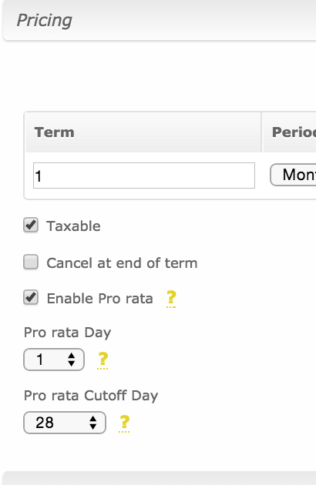The width and height of the screenshot is (316, 485).
Task: Toggle the Taxable checkbox
Action: (31, 225)
